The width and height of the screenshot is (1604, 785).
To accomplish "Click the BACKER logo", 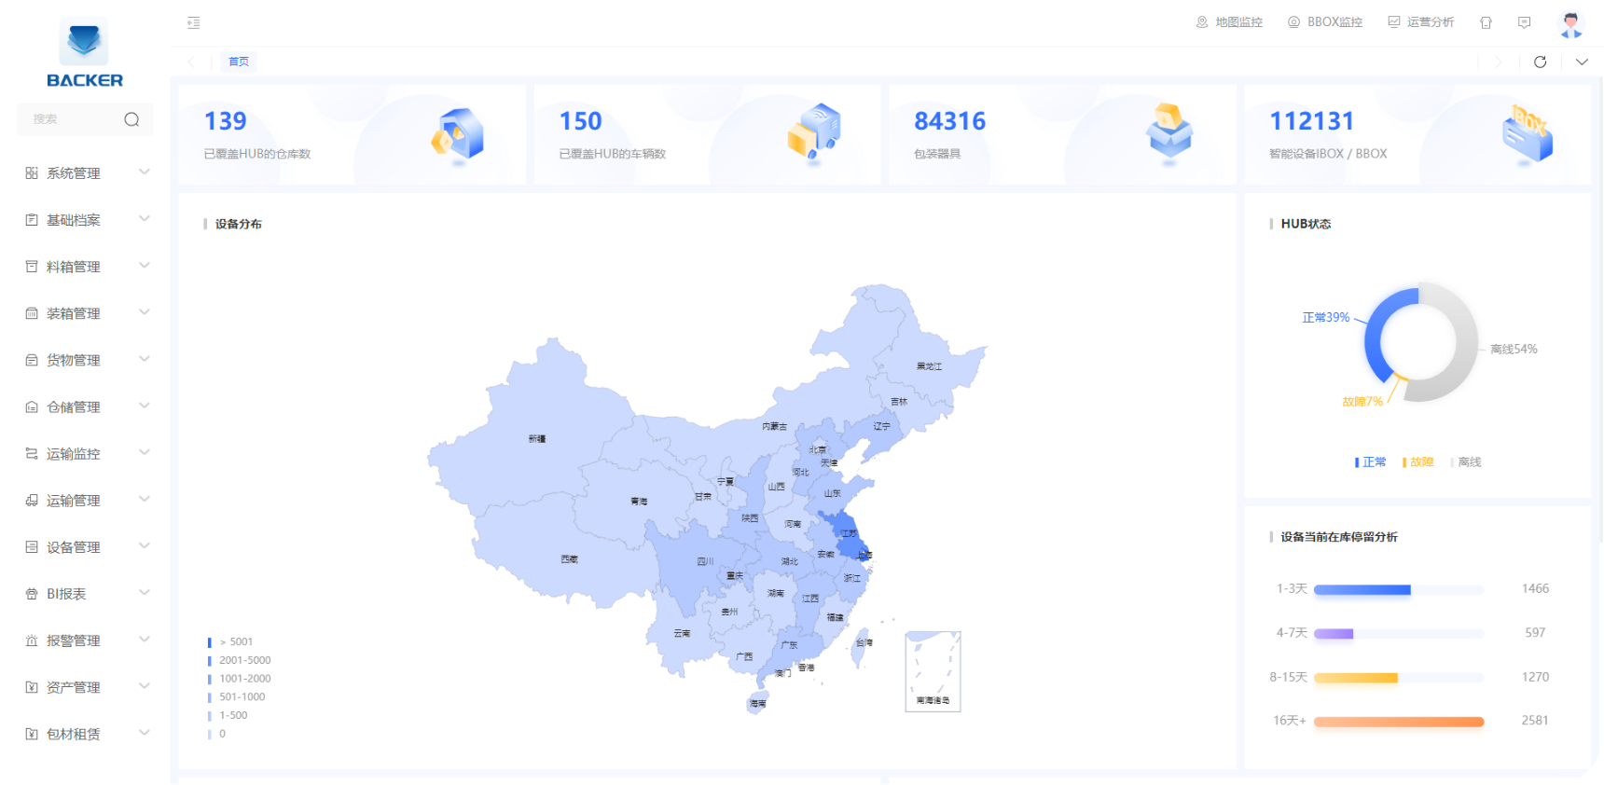I will 84,54.
